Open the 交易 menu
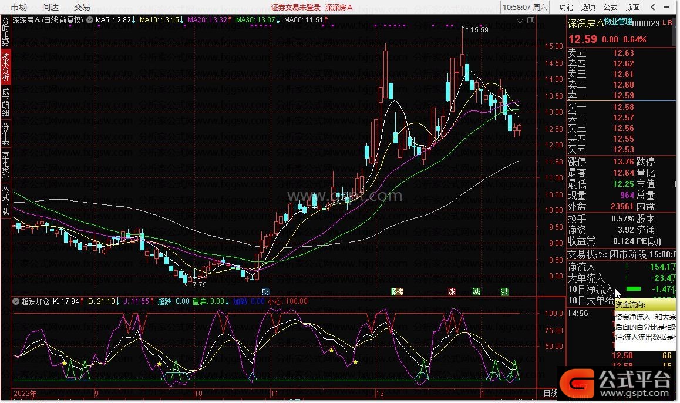The image size is (680, 403). point(82,7)
